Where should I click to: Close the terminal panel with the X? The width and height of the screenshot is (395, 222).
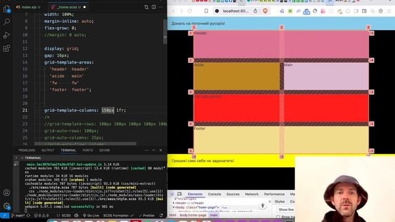coord(160,150)
